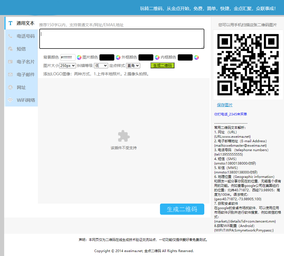Switch to the 短信 tab
Viewport: 284px width, 256px height.
tap(21, 49)
